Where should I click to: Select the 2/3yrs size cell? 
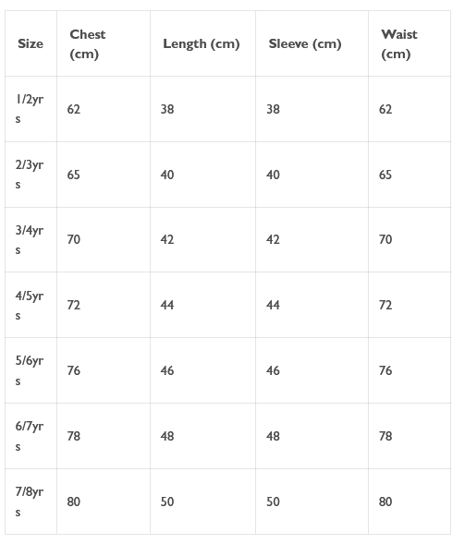pyautogui.click(x=30, y=175)
